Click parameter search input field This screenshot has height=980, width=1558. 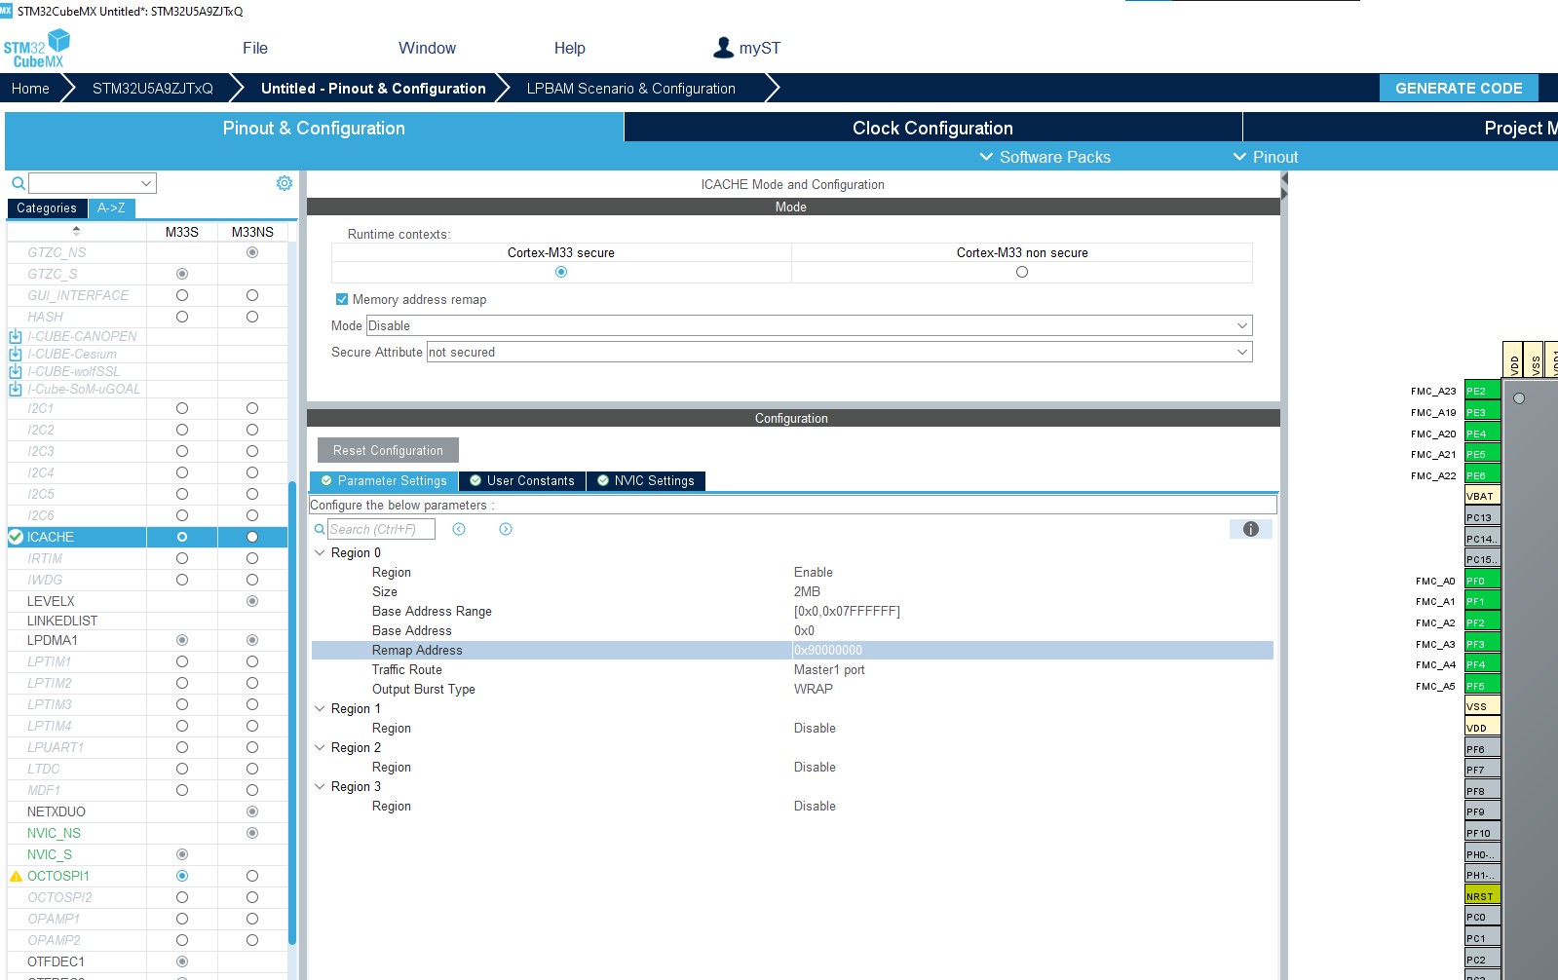click(x=381, y=529)
